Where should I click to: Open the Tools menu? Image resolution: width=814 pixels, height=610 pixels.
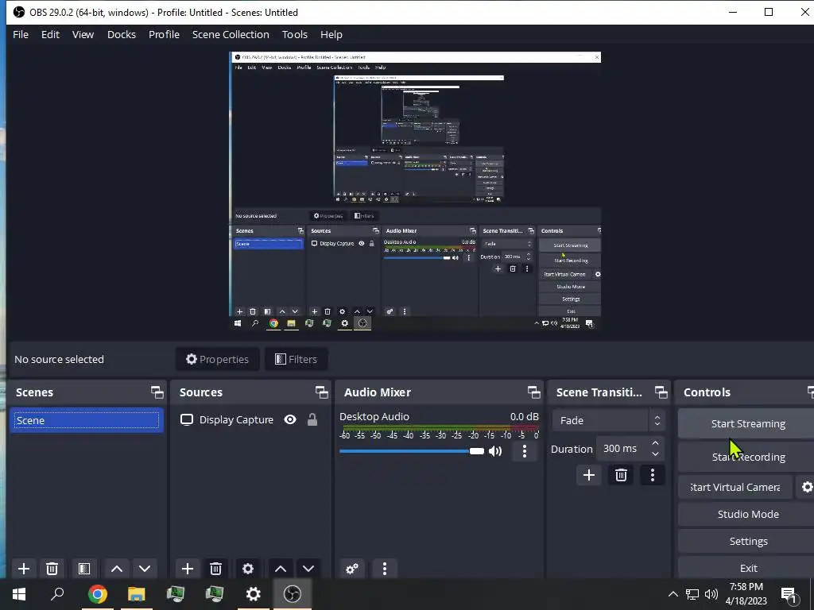click(295, 35)
